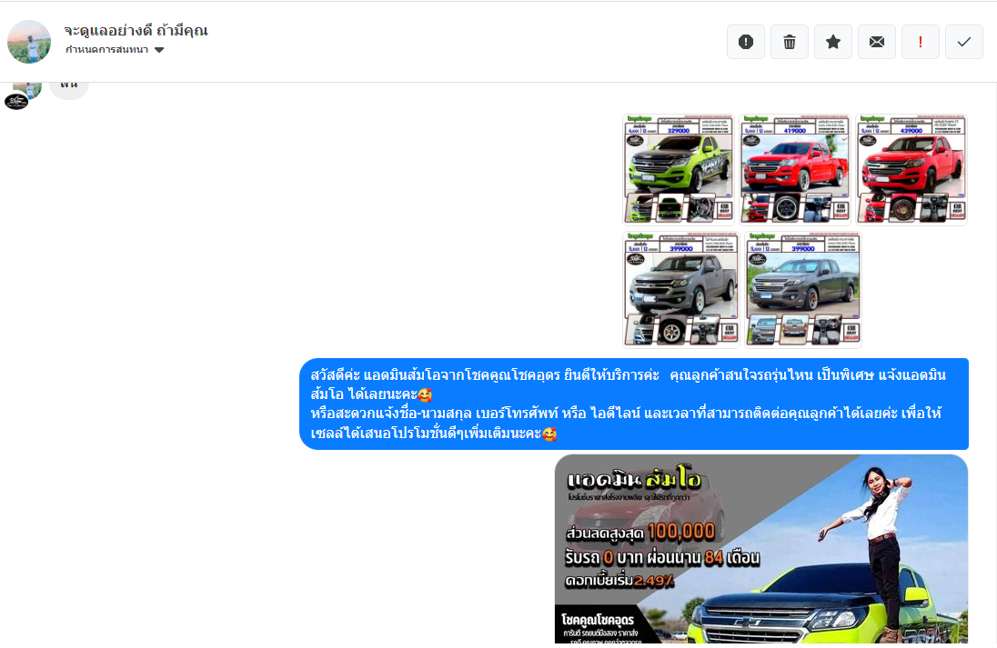Image resolution: width=997 pixels, height=648 pixels.
Task: Open contact name จะดูแลอย่างดี ถ้ามีคุณ
Action: (x=136, y=31)
